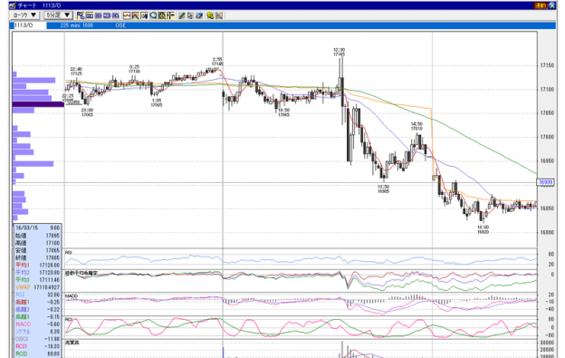Click the yellow search icon in toolbar

(x=210, y=15)
